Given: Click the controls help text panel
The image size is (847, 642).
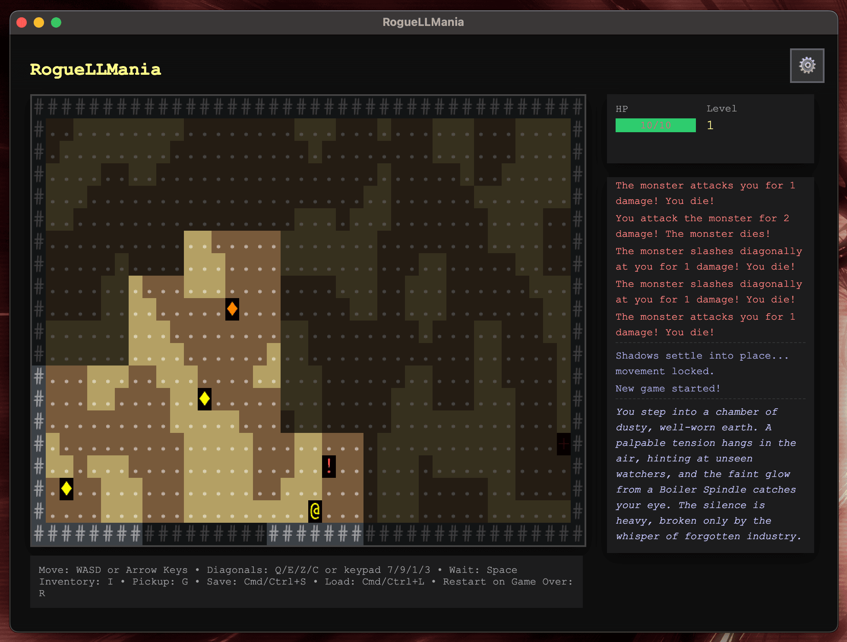Looking at the screenshot, I should click(x=306, y=582).
